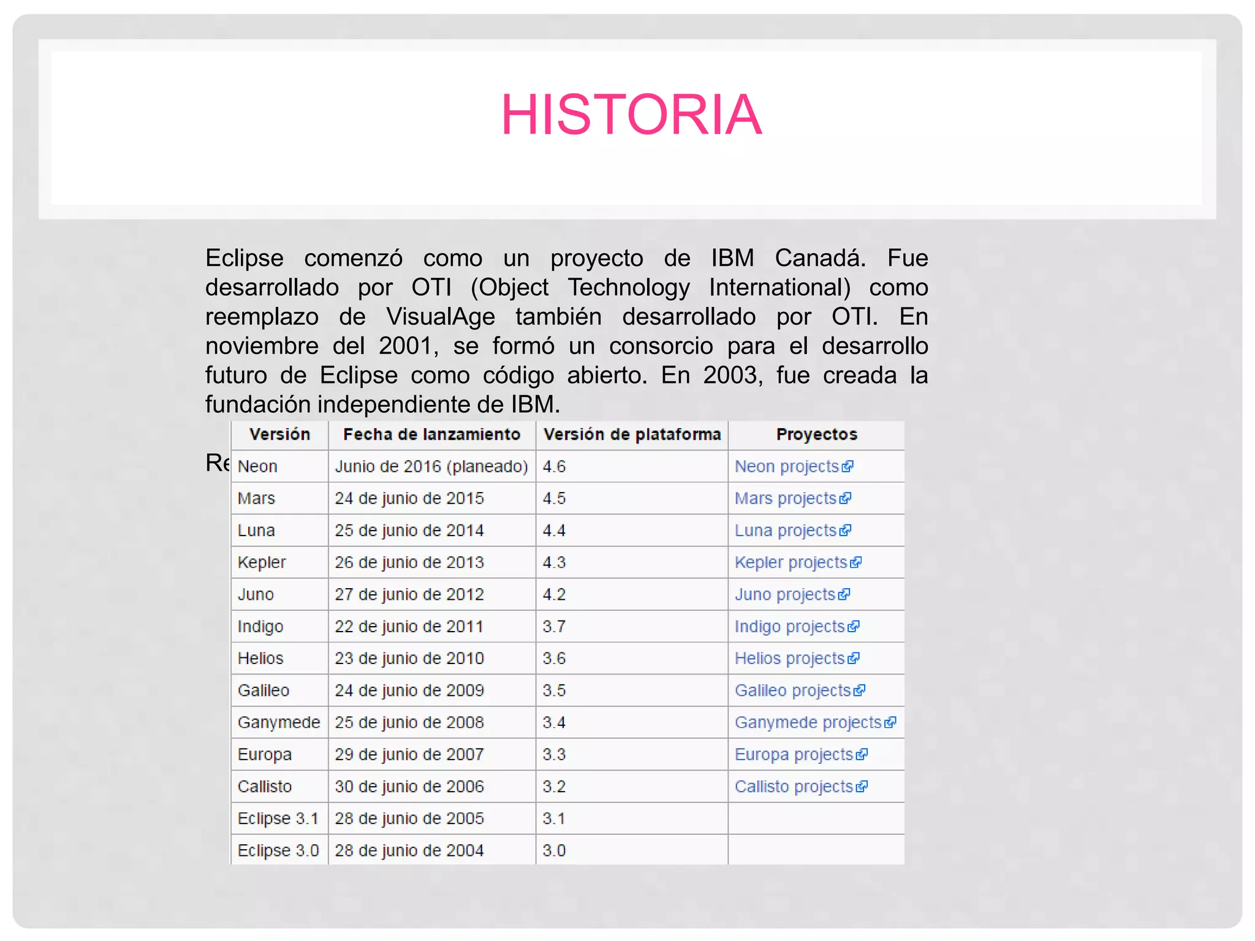The height and width of the screenshot is (941, 1255).
Task: Click '28 de junio de 2005' cell
Action: click(x=432, y=818)
